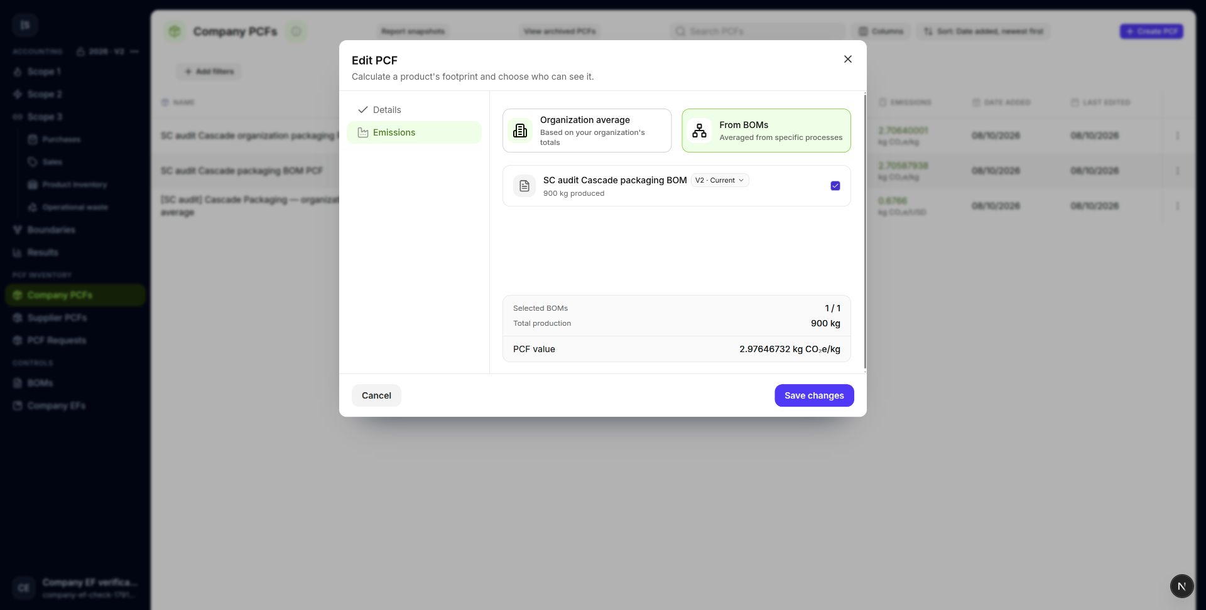This screenshot has height=610, width=1206.
Task: Click the Company PCFs sidebar icon
Action: click(x=18, y=295)
